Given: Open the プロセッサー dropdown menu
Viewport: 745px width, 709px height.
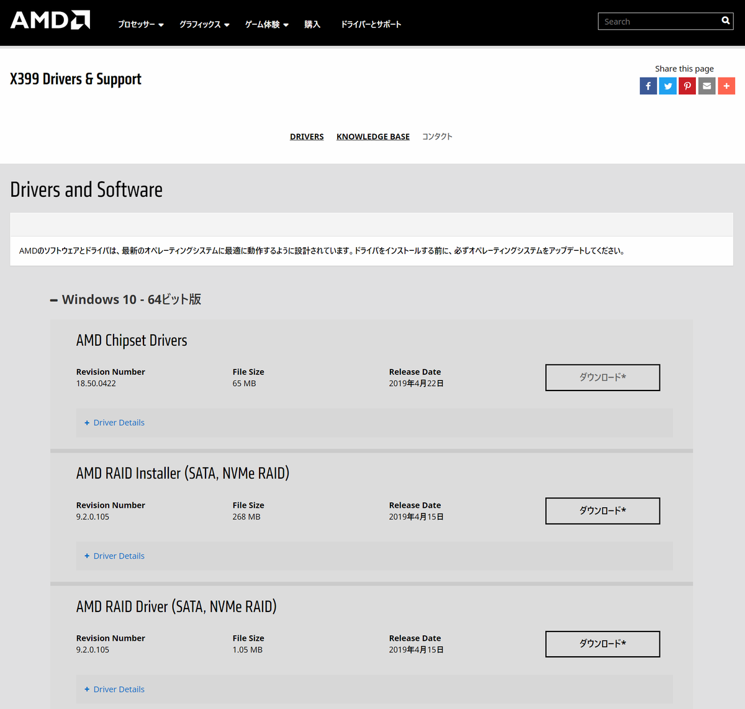Looking at the screenshot, I should [x=141, y=24].
